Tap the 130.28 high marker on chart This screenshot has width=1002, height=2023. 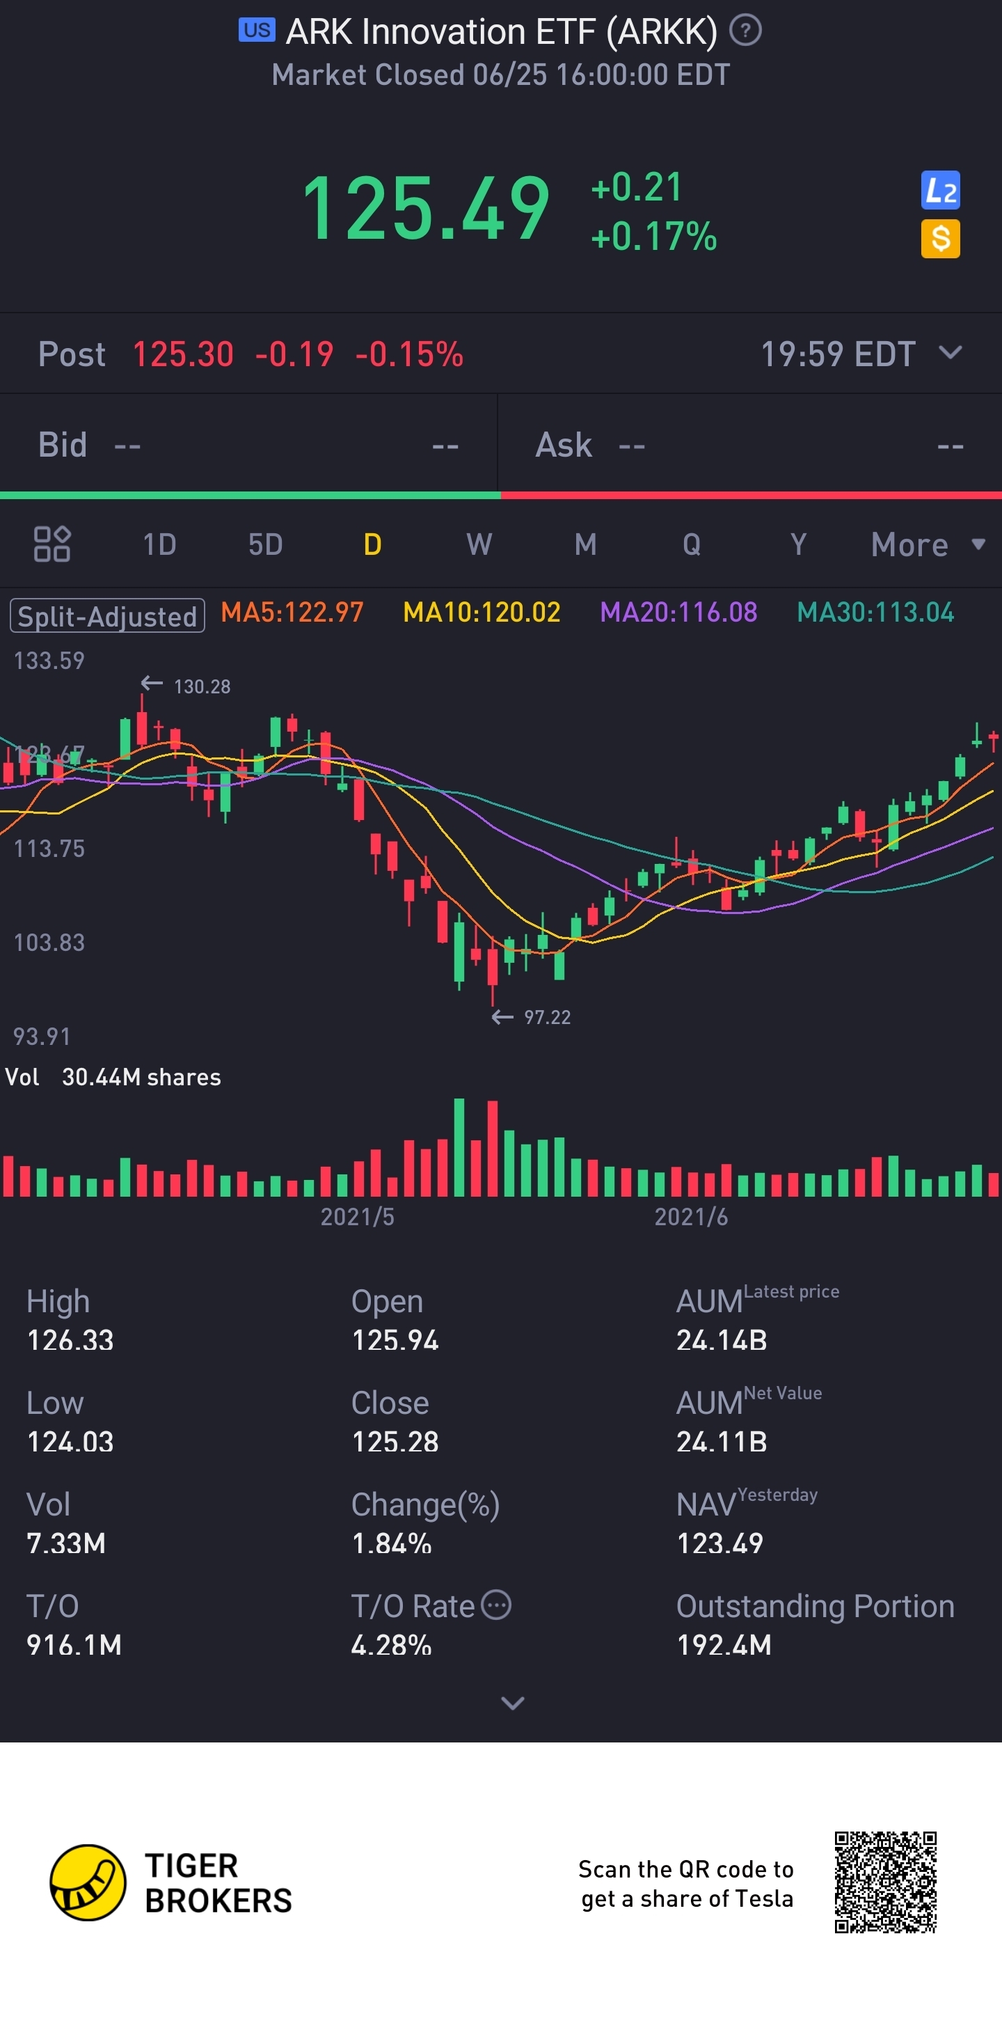(186, 686)
